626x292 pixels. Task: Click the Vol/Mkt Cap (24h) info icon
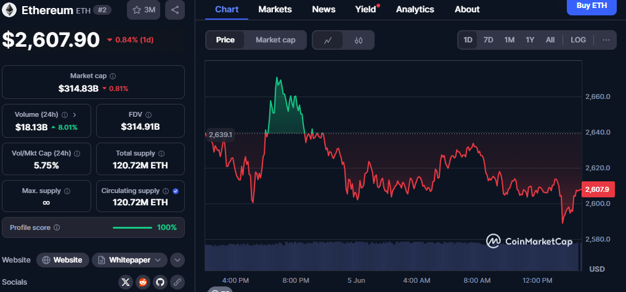pyautogui.click(x=77, y=153)
